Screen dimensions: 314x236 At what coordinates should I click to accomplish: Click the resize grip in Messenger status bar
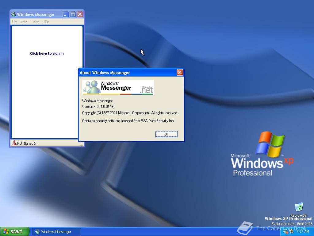click(x=82, y=144)
